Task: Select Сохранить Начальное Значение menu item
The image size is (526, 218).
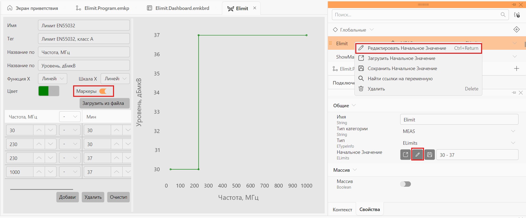Action: point(418,68)
